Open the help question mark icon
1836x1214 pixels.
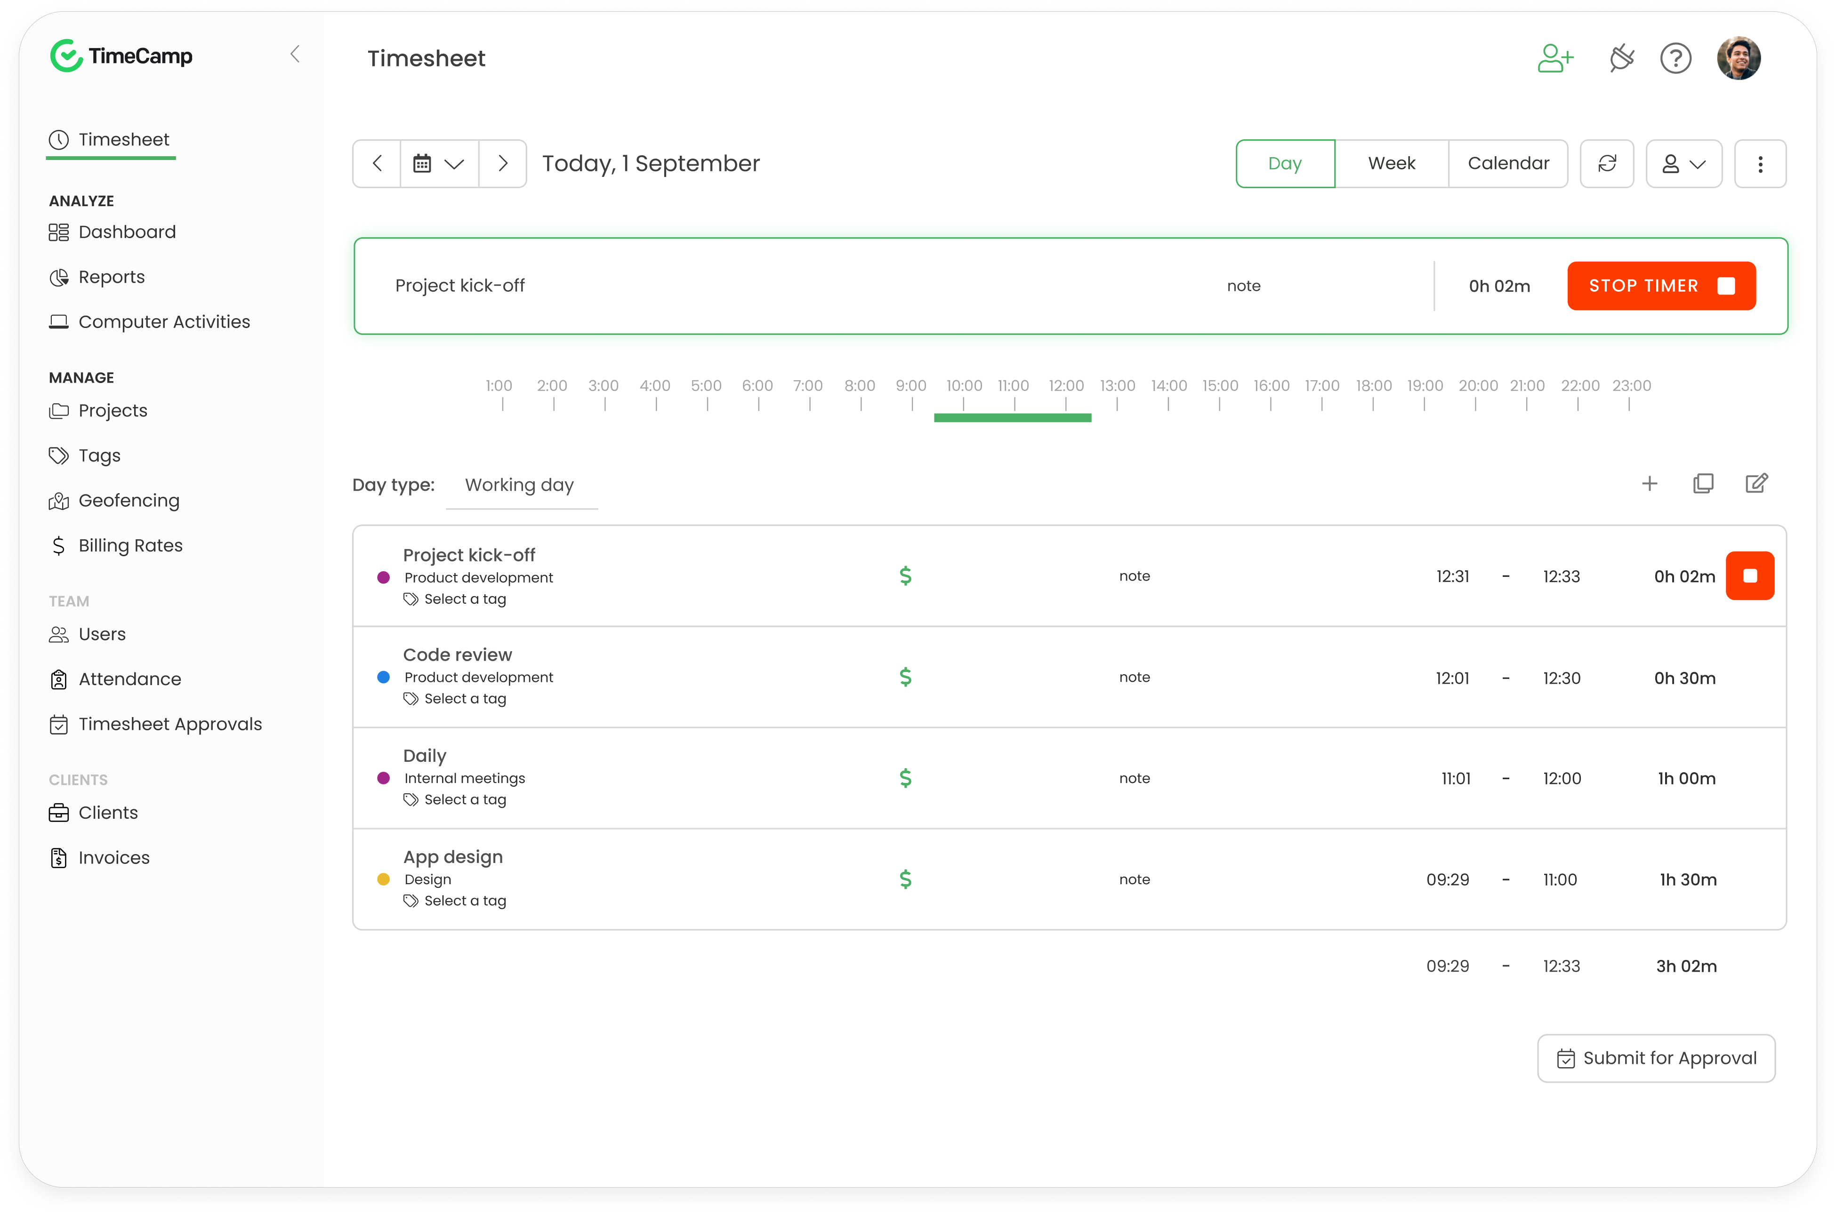coord(1675,58)
